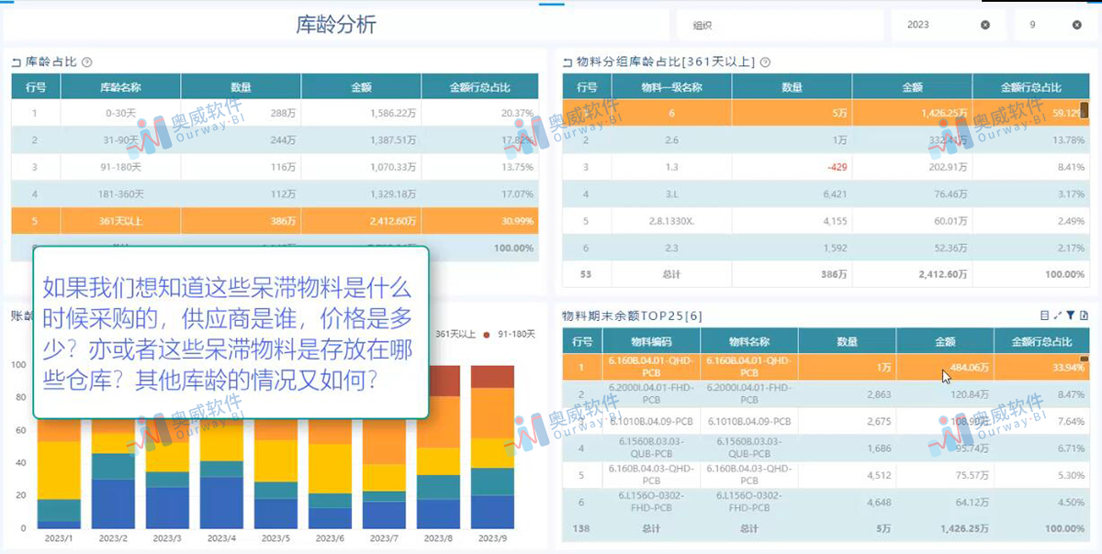Click the table view icon on TOP25 panel
This screenshot has height=554, width=1102.
tap(1044, 316)
